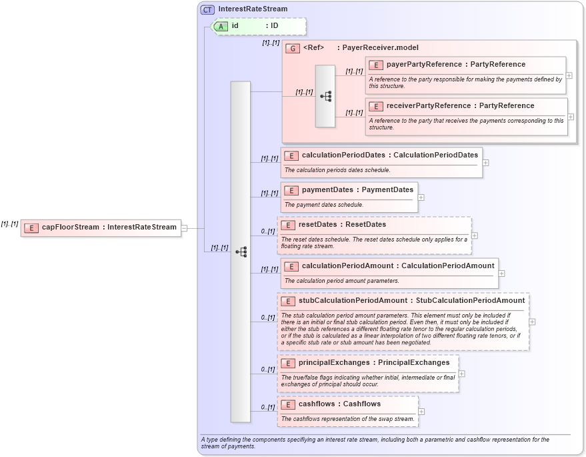Click the E icon on cashflows element
Image resolution: width=586 pixels, height=457 pixels.
(288, 404)
